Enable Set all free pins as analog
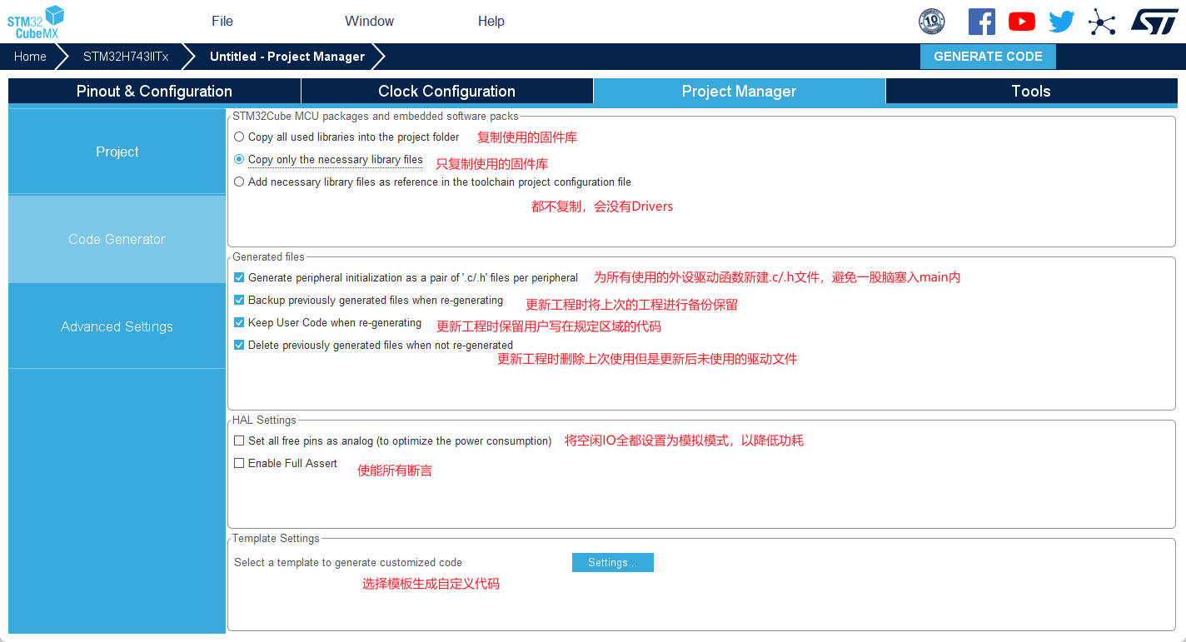Screen dimensions: 1186x642 coord(240,440)
